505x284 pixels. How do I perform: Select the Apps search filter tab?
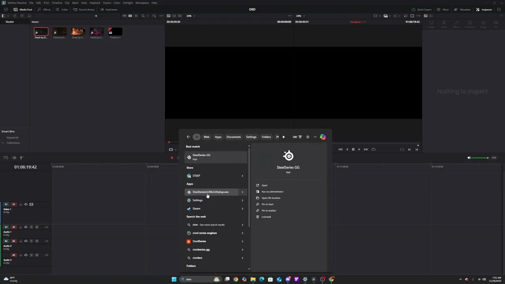(x=218, y=137)
